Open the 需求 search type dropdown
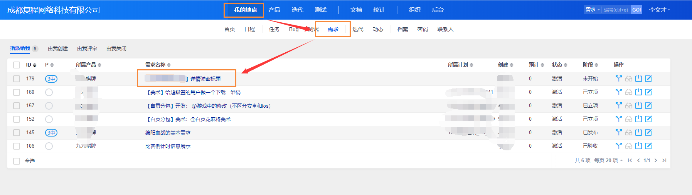692x195 pixels. 593,10
